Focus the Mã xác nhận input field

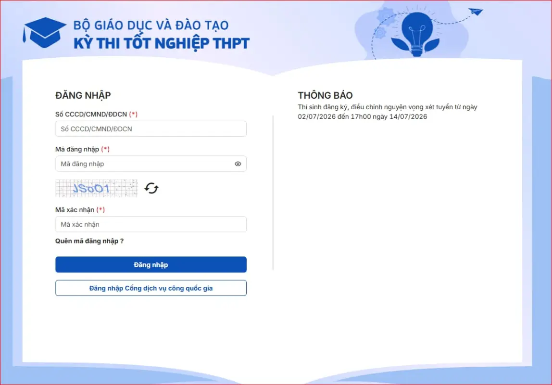[x=151, y=224]
